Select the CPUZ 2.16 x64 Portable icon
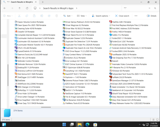 point(16,48)
